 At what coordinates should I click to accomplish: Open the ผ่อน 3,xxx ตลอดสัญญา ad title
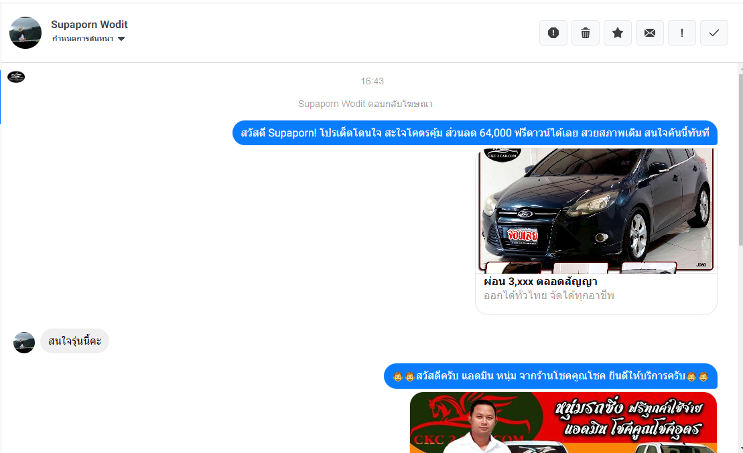pyautogui.click(x=540, y=282)
